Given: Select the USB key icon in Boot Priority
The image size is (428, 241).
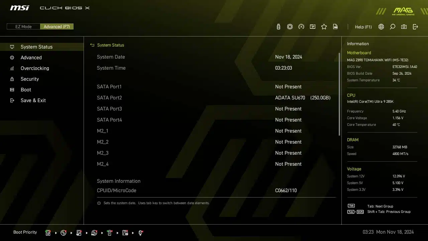Looking at the screenshot, I should (110, 233).
